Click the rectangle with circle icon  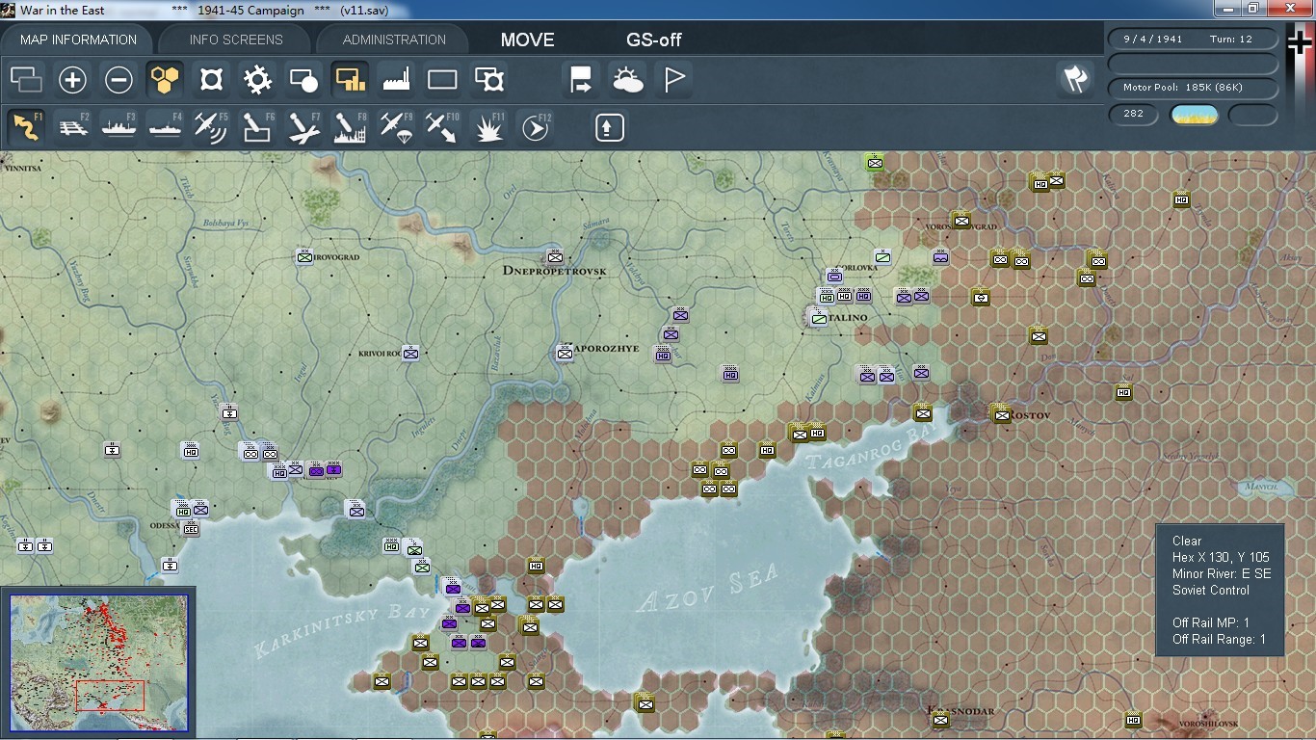pos(303,80)
